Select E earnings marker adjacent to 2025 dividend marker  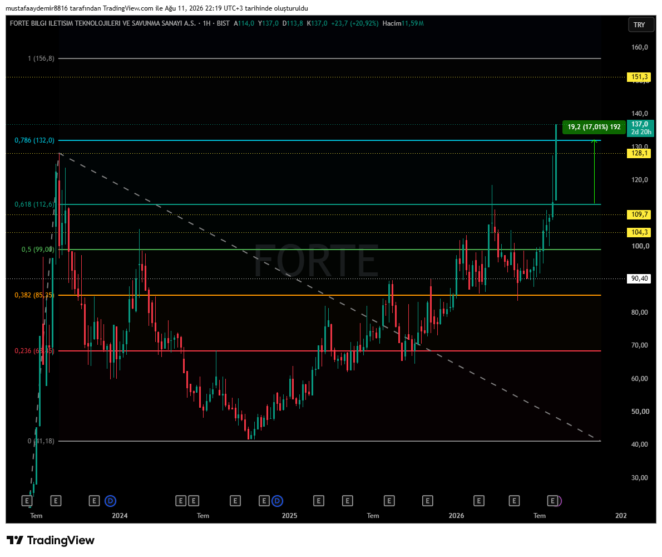[264, 501]
